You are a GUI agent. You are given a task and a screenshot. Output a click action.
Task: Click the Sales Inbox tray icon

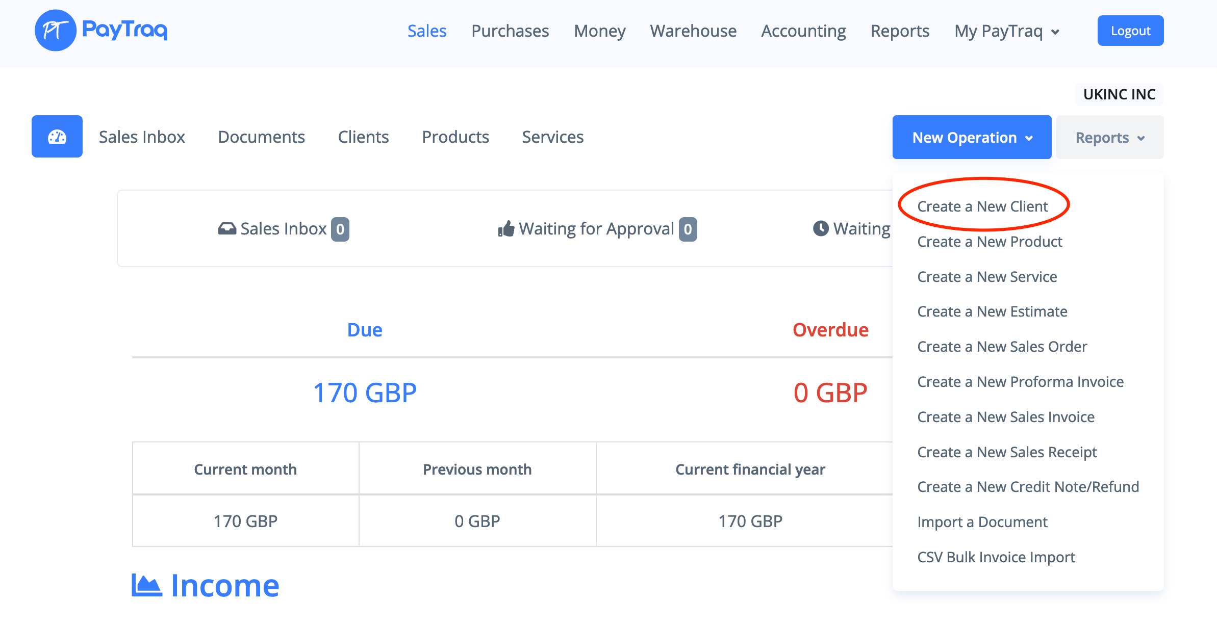[x=227, y=229]
